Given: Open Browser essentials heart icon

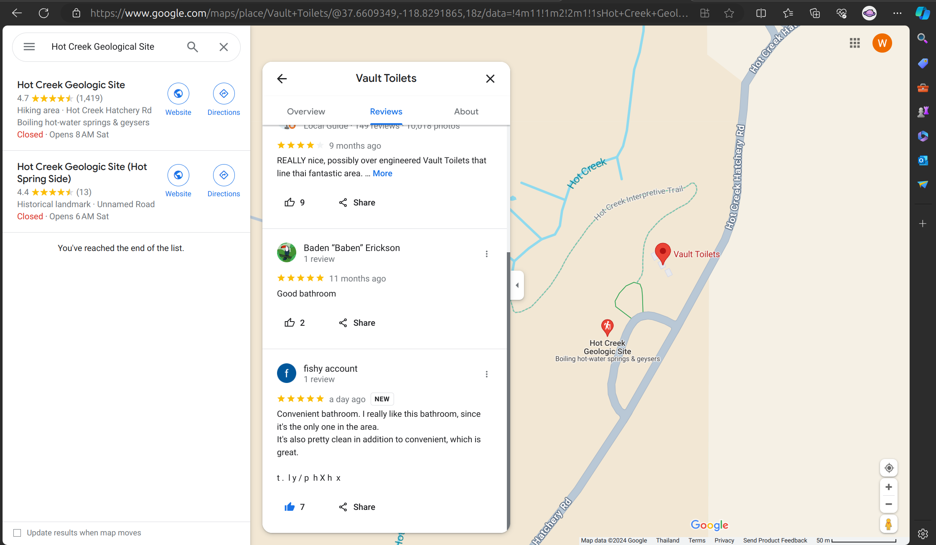Looking at the screenshot, I should click(x=842, y=13).
